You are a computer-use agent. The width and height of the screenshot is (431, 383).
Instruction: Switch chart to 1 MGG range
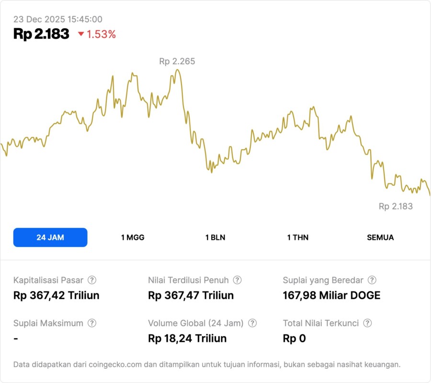click(133, 237)
